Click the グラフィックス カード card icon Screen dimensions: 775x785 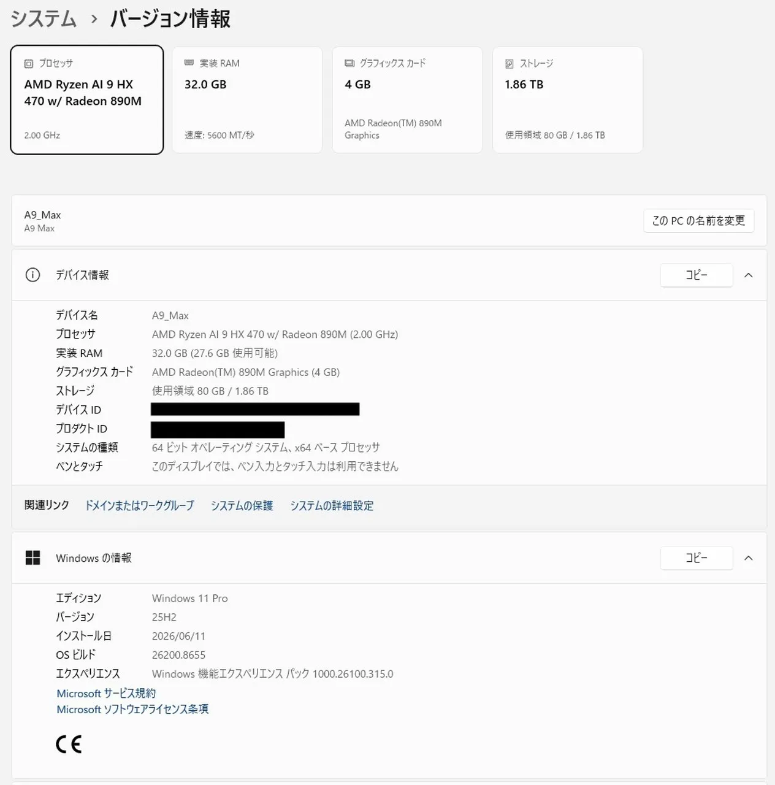tap(349, 63)
